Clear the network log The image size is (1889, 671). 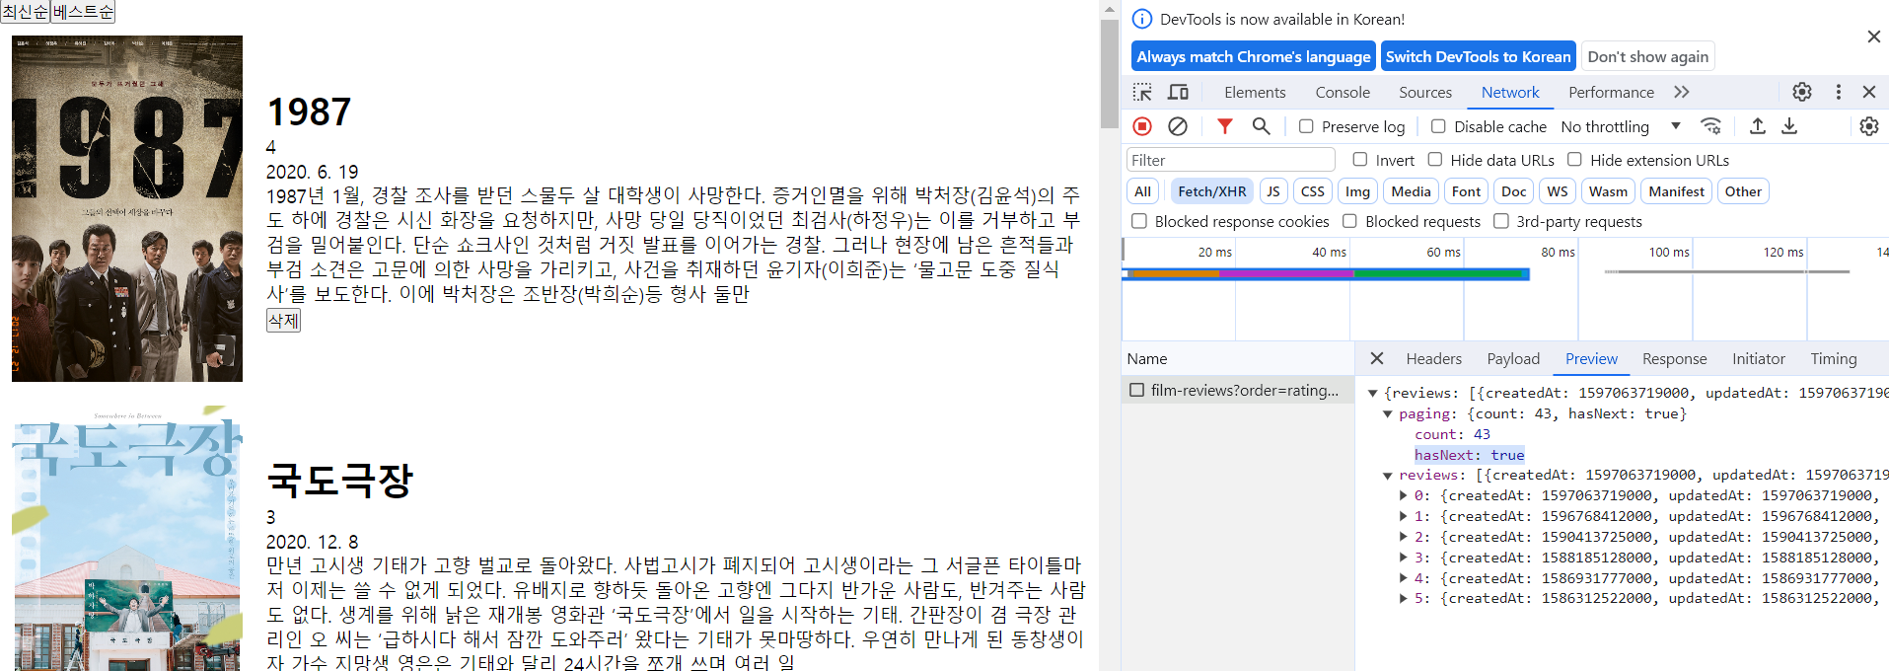pos(1178,126)
